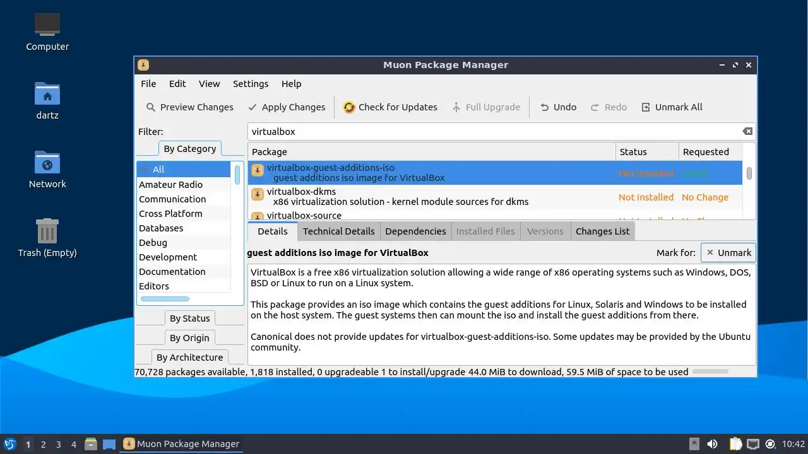
Task: Open the Settings menu
Action: coord(251,84)
